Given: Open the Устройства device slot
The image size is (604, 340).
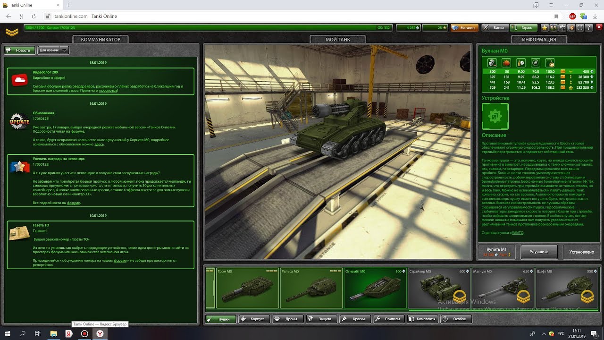Looking at the screenshot, I should pos(495,116).
